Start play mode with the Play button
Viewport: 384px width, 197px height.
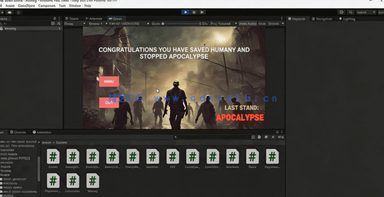[x=186, y=12]
